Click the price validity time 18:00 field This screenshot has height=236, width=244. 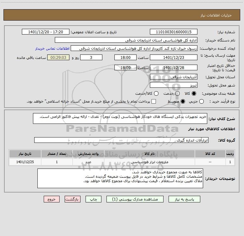pyautogui.click(x=125, y=67)
